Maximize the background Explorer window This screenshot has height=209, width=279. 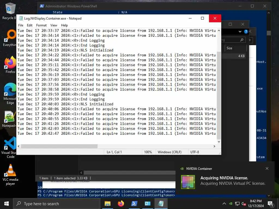[230, 24]
